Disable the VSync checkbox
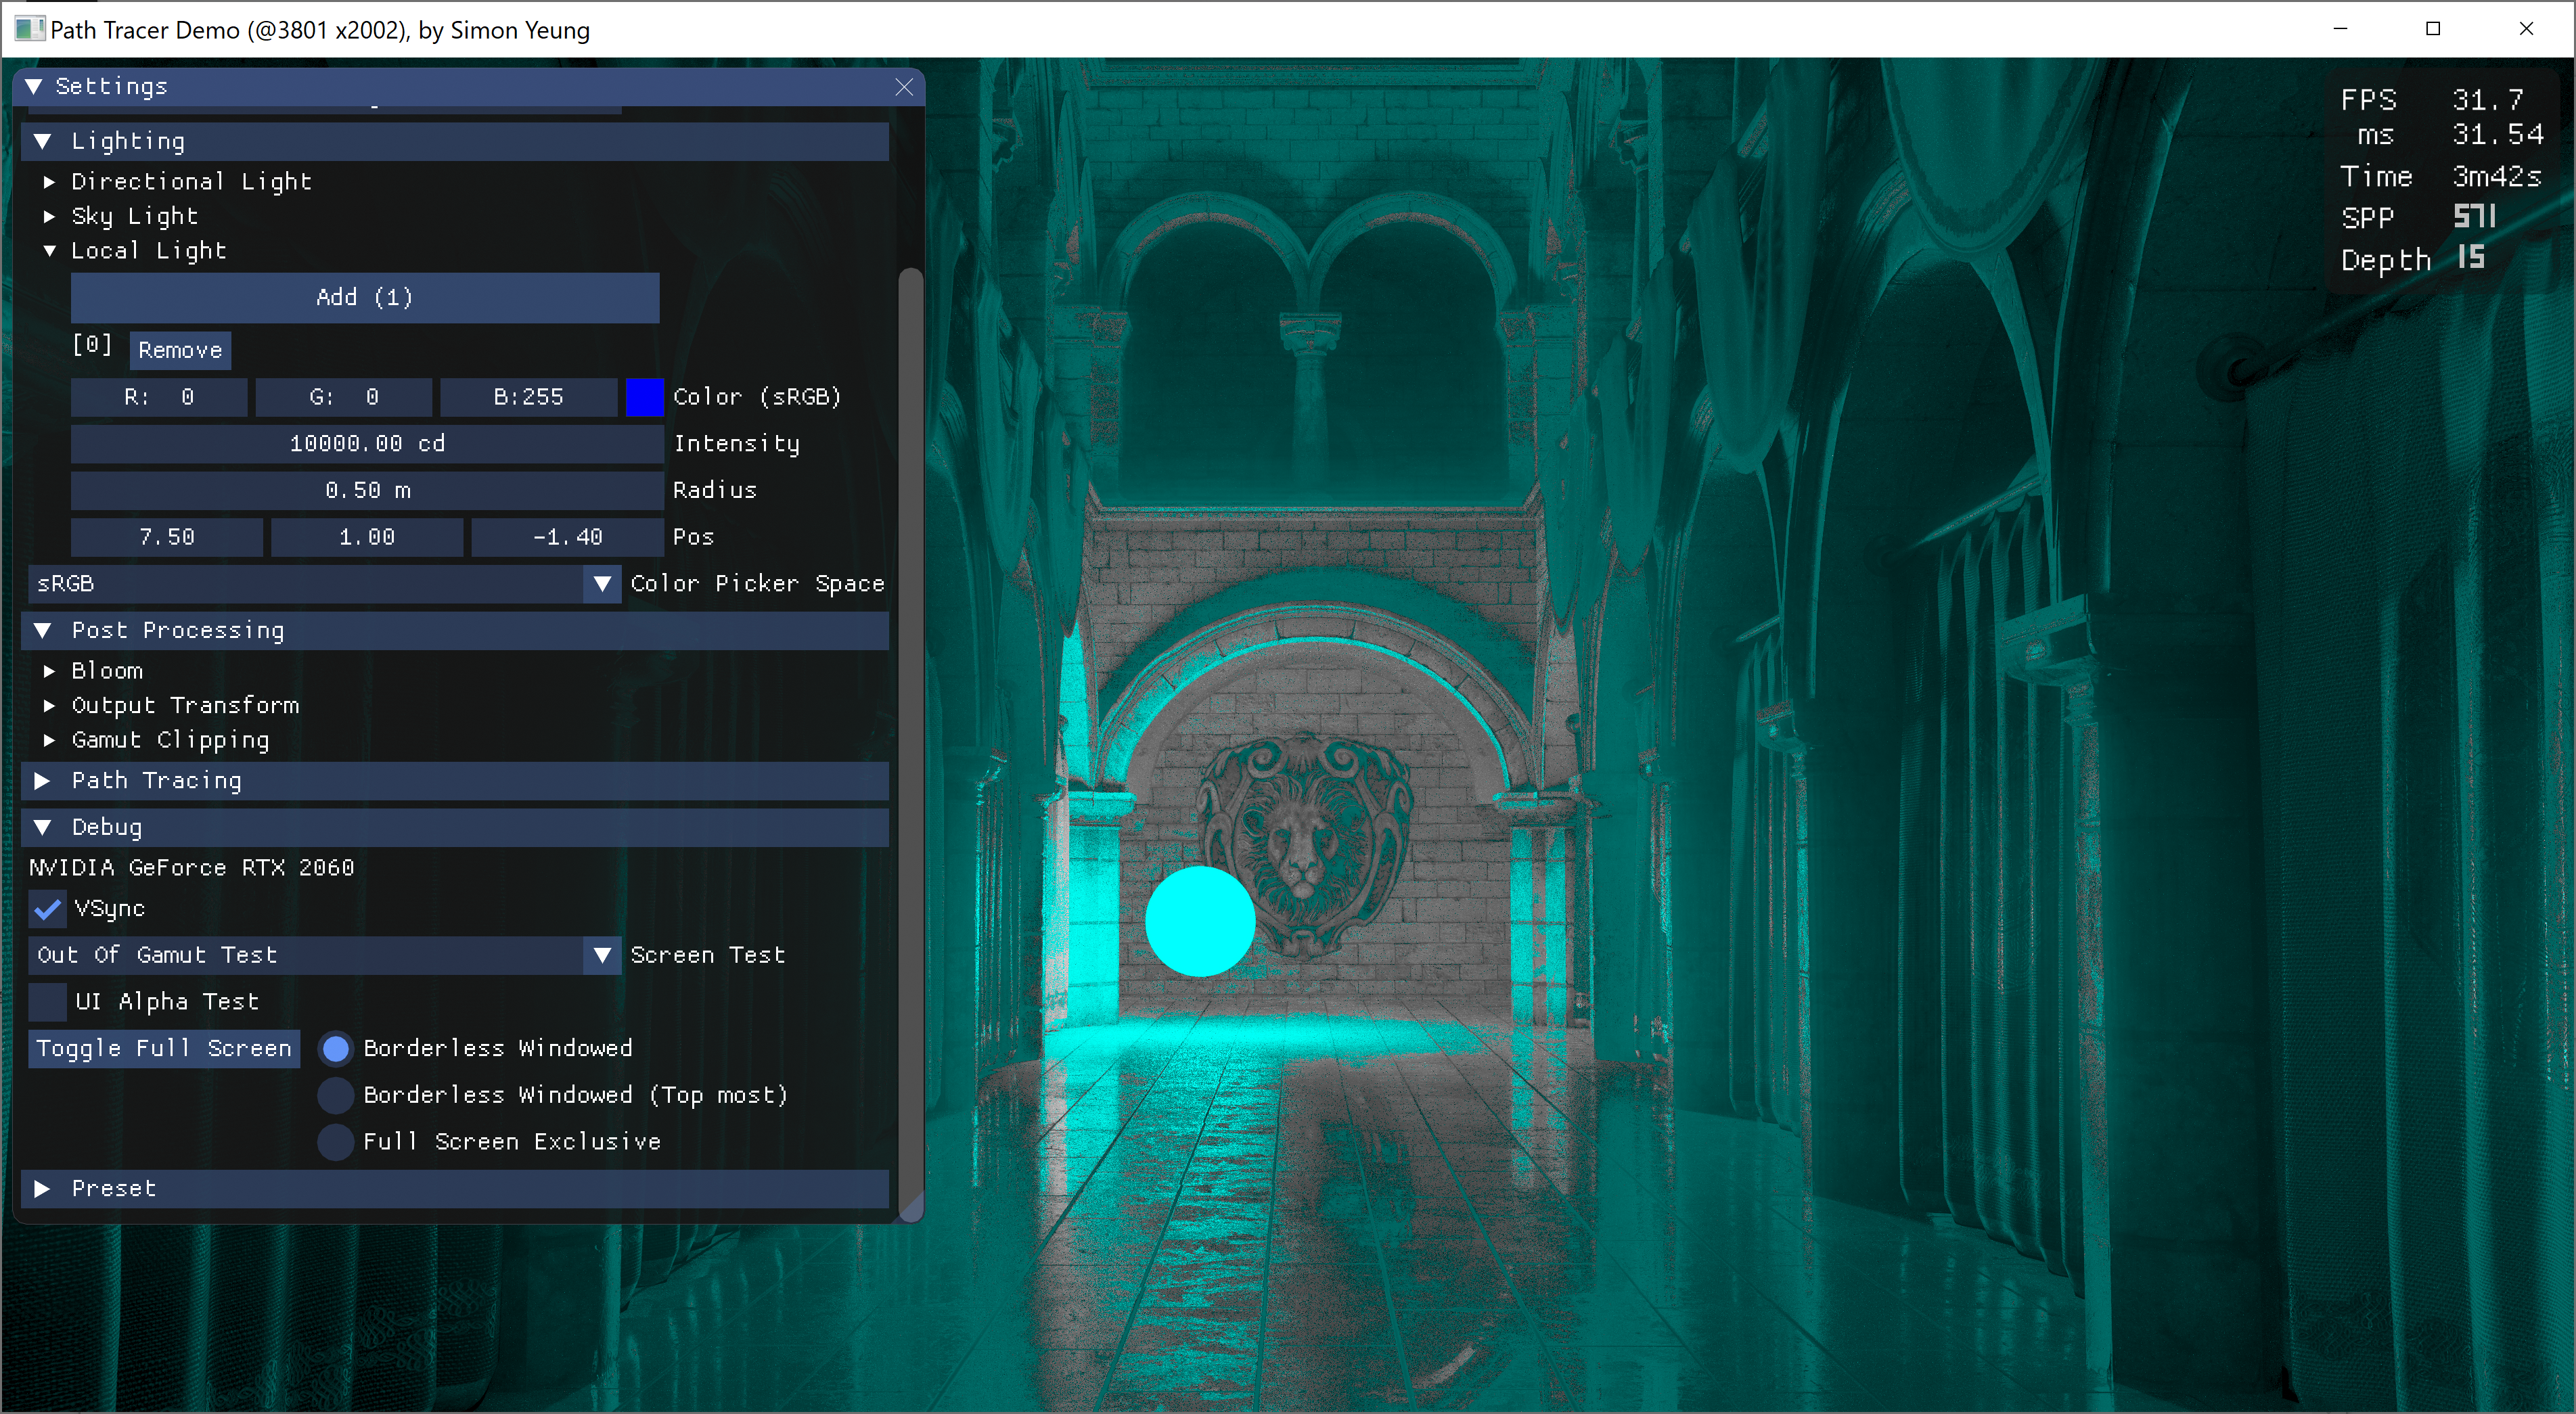This screenshot has width=2576, height=1414. (47, 909)
